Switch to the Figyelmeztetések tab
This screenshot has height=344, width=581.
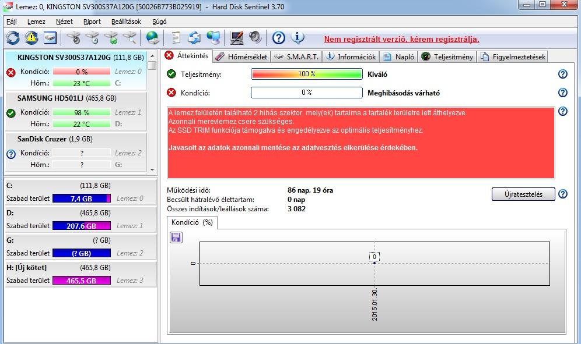512,56
